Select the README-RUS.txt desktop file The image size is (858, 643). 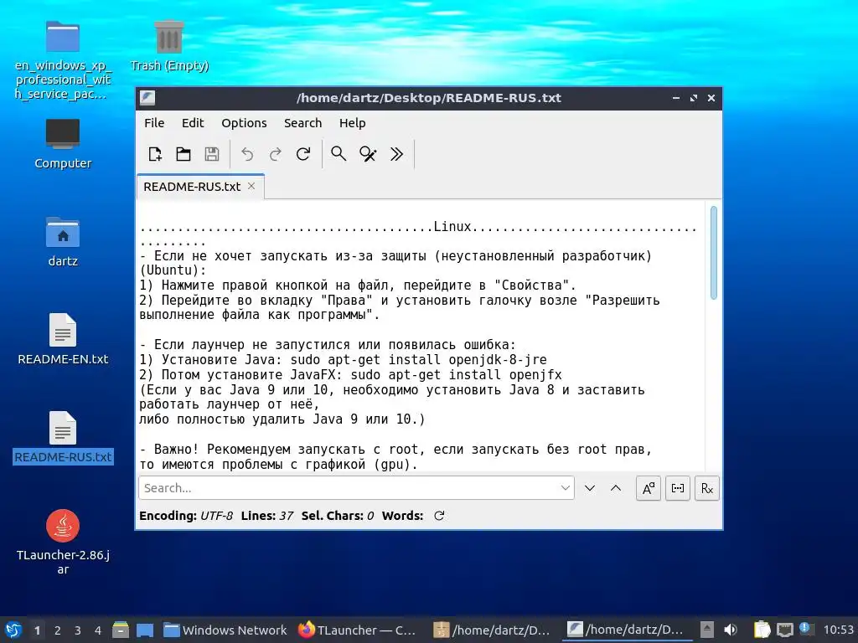(x=63, y=437)
